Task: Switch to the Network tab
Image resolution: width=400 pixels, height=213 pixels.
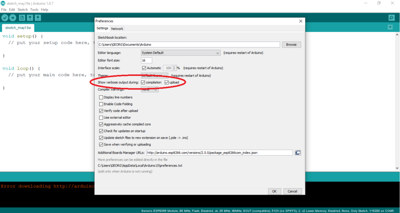Action: coord(117,29)
